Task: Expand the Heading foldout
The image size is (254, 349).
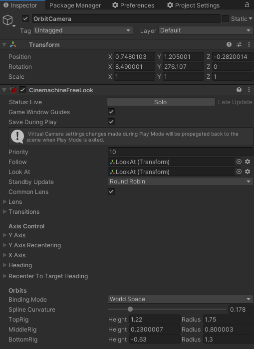Action: [x=4, y=265]
